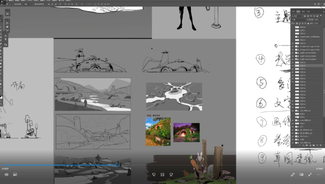
Task: Hide the currently selected highlighted layer
Action: (x=293, y=66)
